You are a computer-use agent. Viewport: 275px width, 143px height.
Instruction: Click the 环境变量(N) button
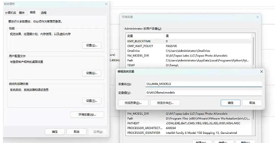(x=87, y=115)
